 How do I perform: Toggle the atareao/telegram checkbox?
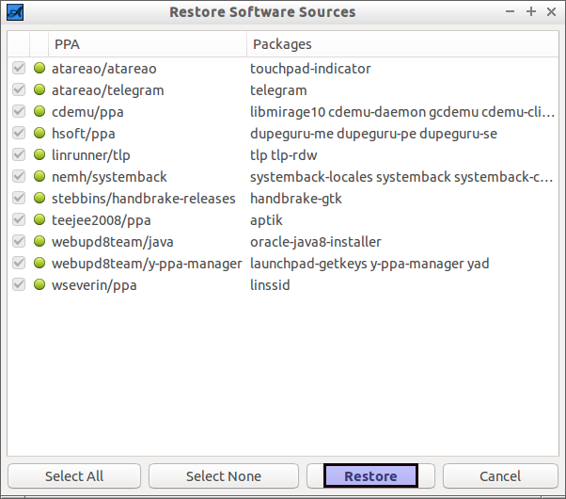(19, 89)
